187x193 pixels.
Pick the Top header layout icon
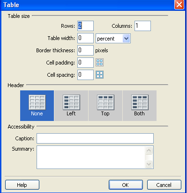(x=105, y=103)
